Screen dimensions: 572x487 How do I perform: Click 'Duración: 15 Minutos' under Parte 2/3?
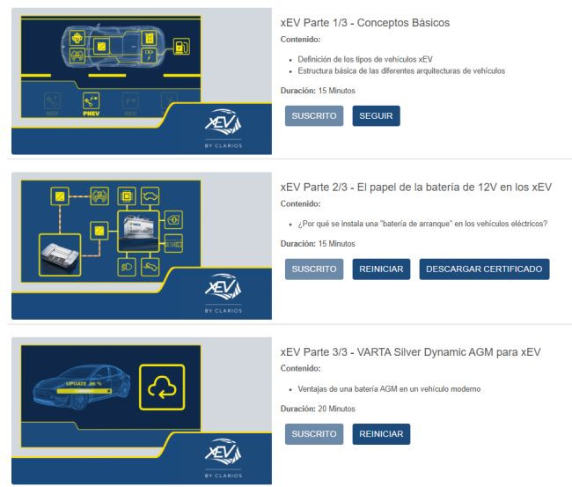pos(318,243)
